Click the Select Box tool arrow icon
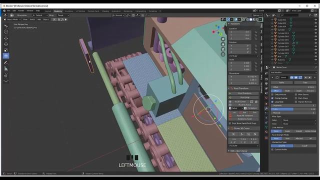This screenshot has width=320, height=180. point(6,26)
